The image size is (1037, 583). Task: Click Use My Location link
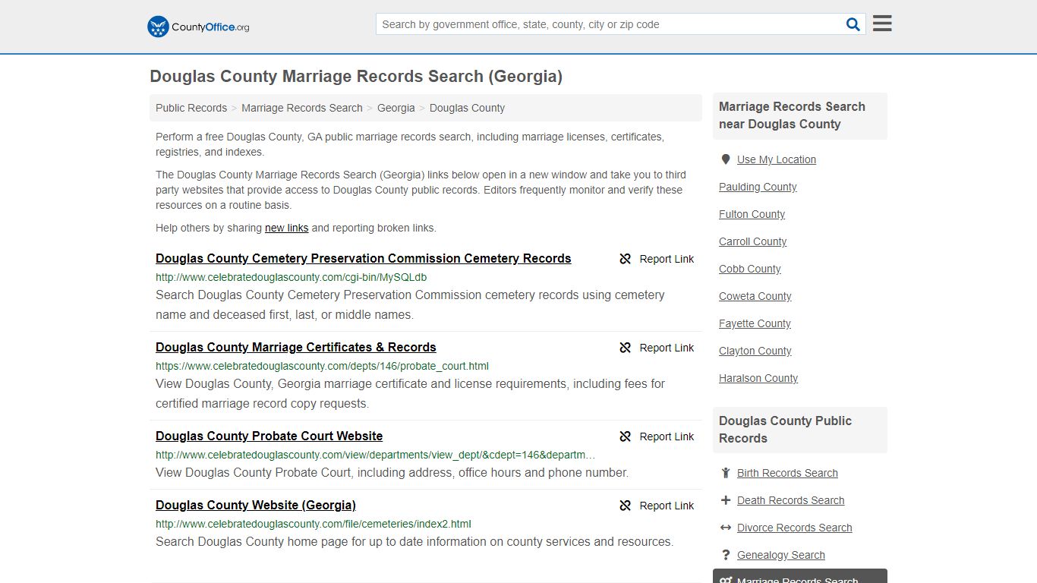pyautogui.click(x=777, y=159)
